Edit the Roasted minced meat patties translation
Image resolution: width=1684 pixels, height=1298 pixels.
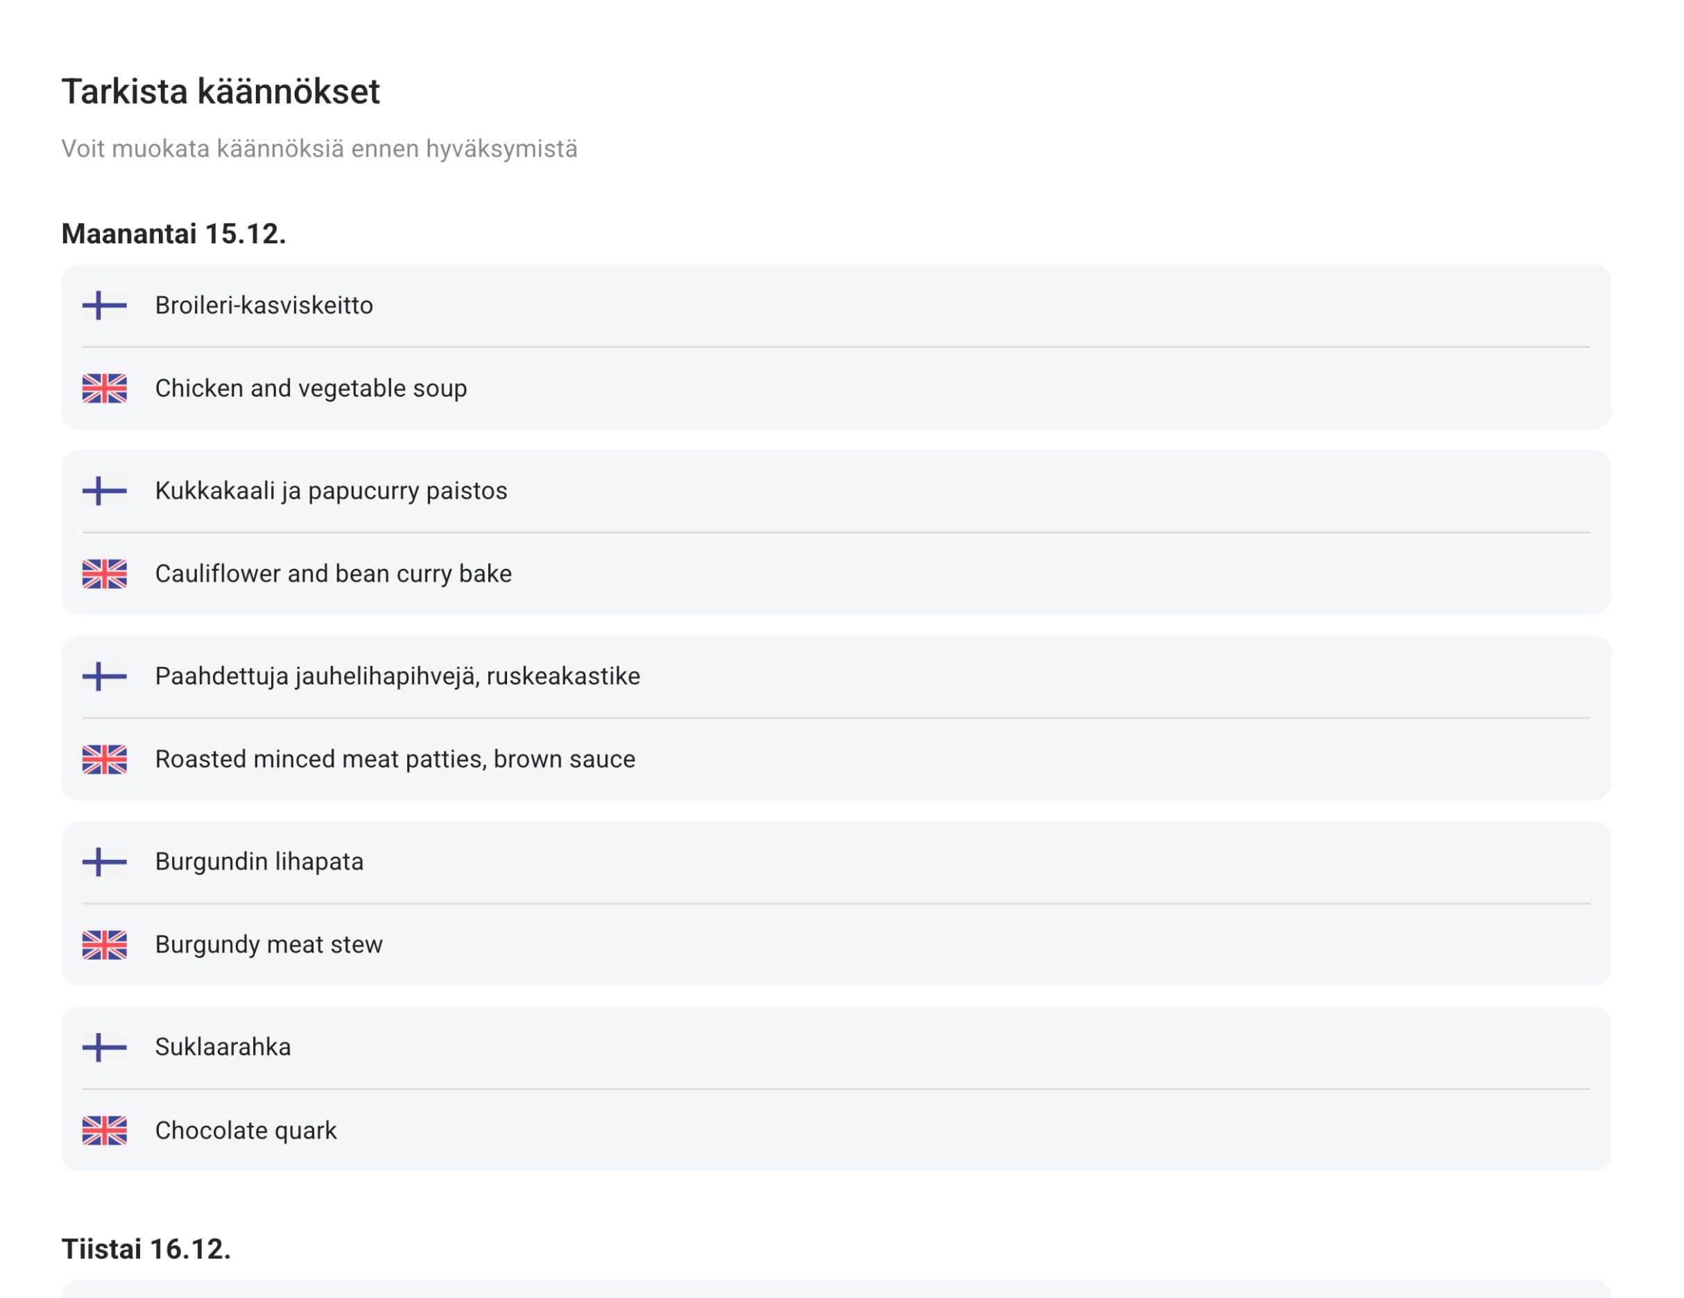coord(395,759)
